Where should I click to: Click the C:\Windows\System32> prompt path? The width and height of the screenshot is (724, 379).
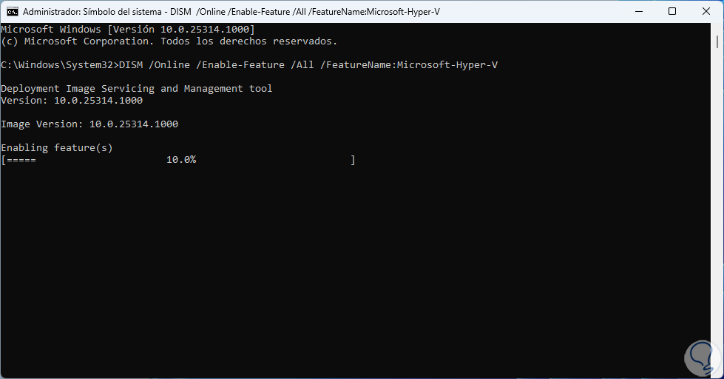59,65
